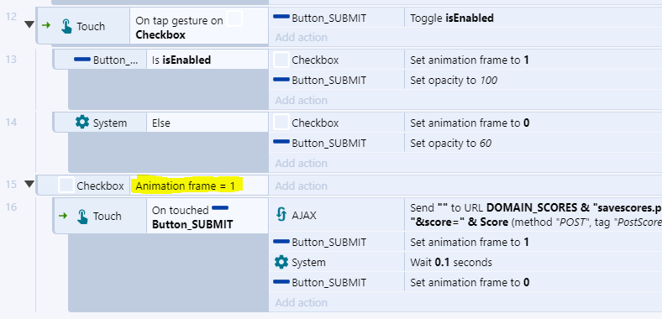This screenshot has width=662, height=319.
Task: Click Button_SUBMIT icon beside Toggle isEnabled action
Action: pyautogui.click(x=281, y=18)
